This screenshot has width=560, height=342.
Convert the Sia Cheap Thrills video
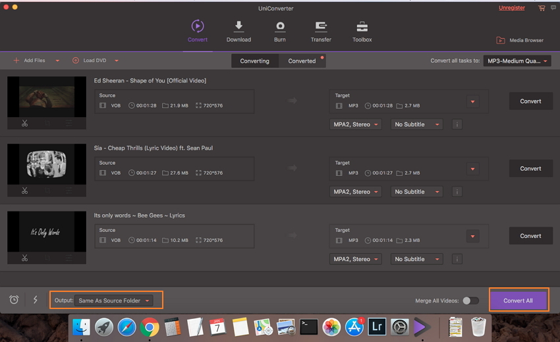[x=531, y=169]
